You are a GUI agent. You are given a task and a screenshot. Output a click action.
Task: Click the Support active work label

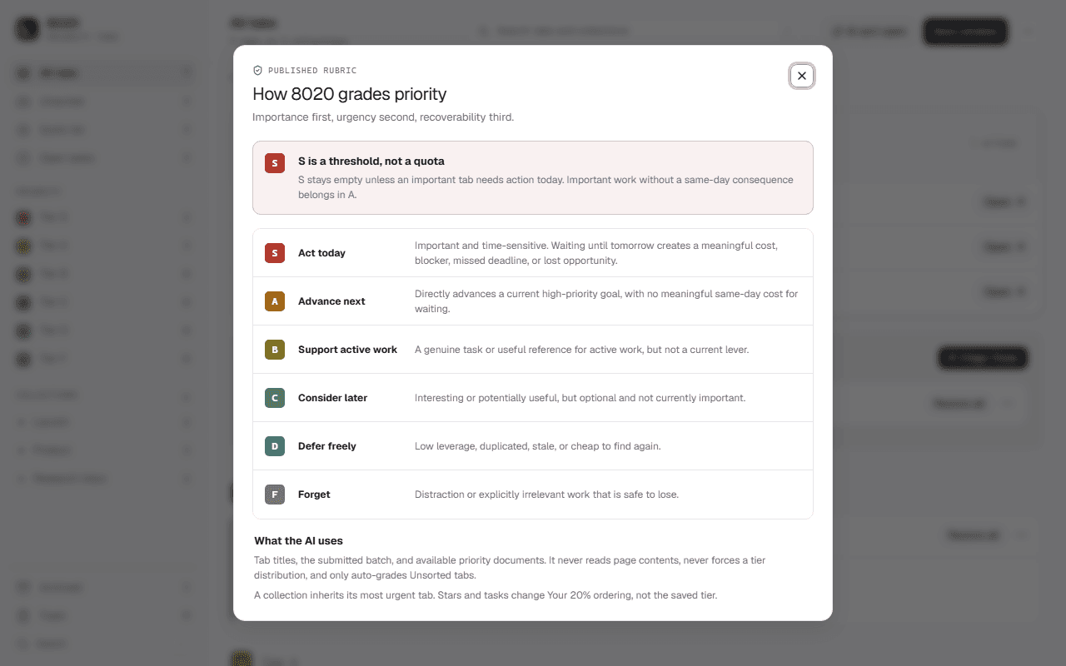coord(347,350)
